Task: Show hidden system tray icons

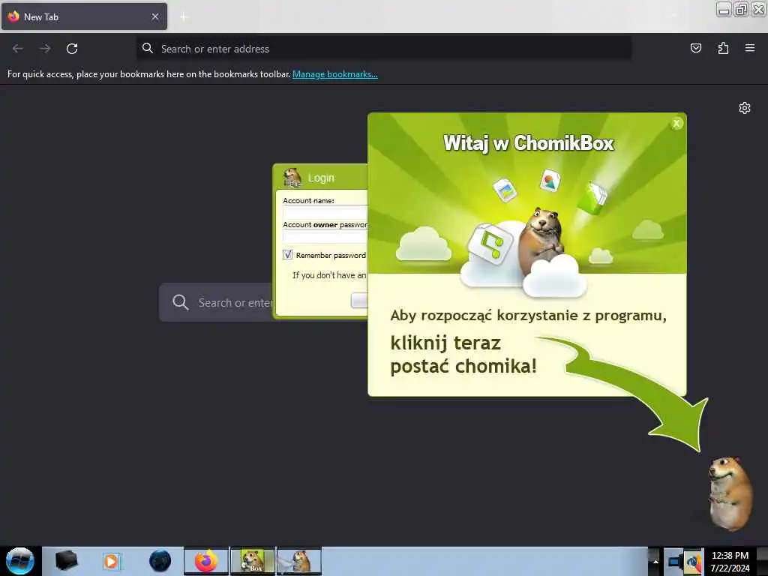Action: (x=655, y=561)
